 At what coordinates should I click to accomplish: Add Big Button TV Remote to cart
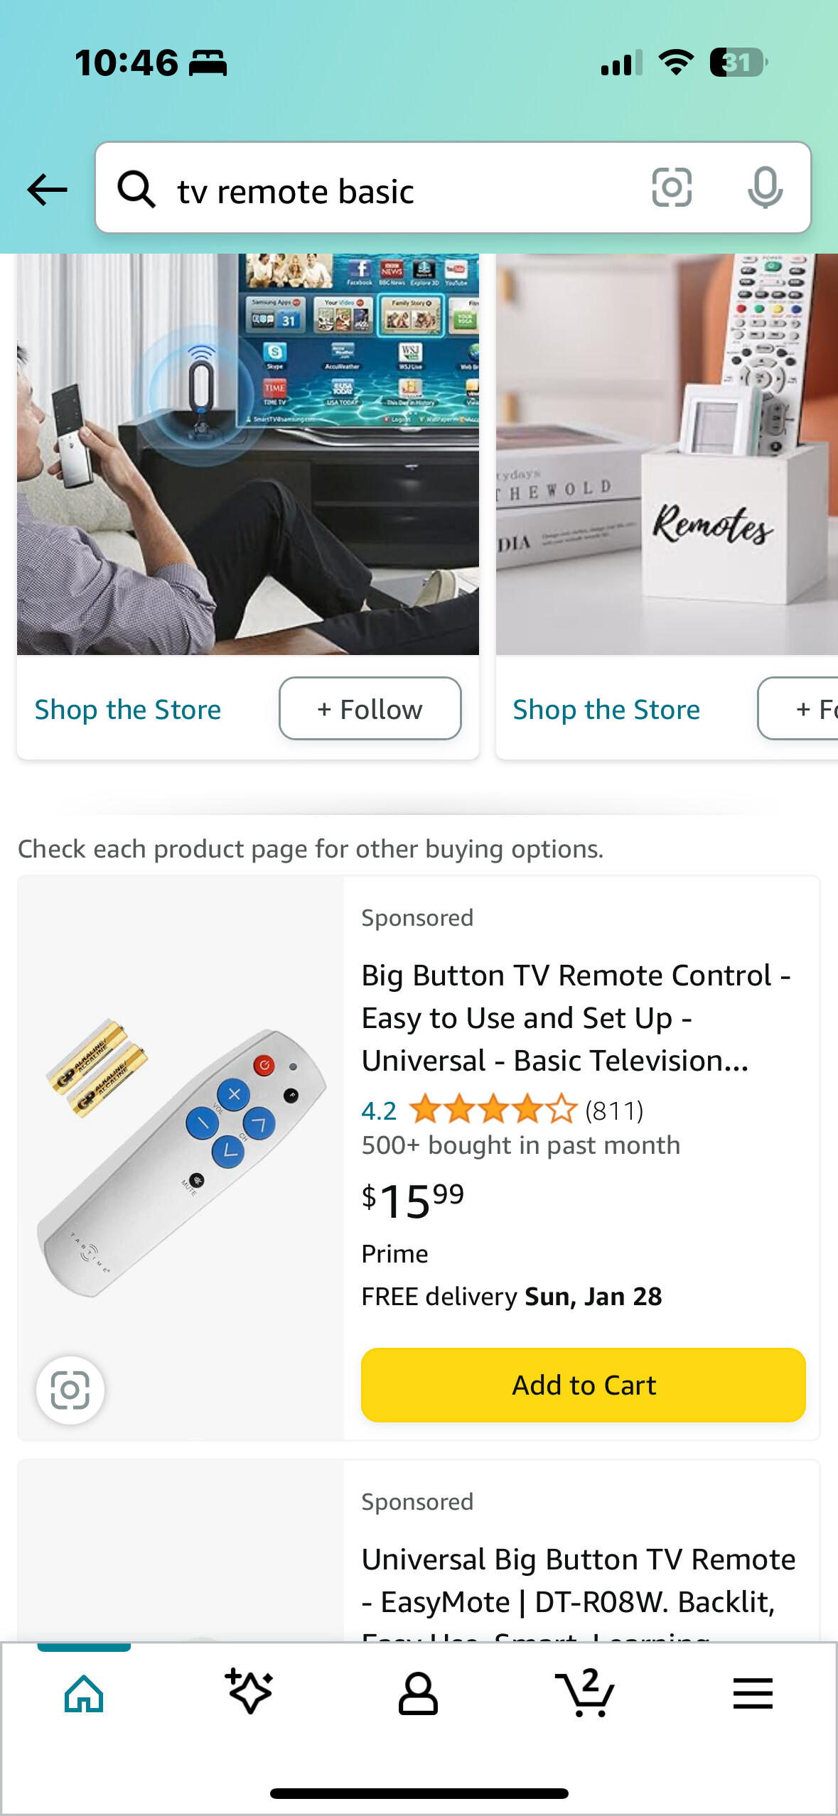(584, 1385)
